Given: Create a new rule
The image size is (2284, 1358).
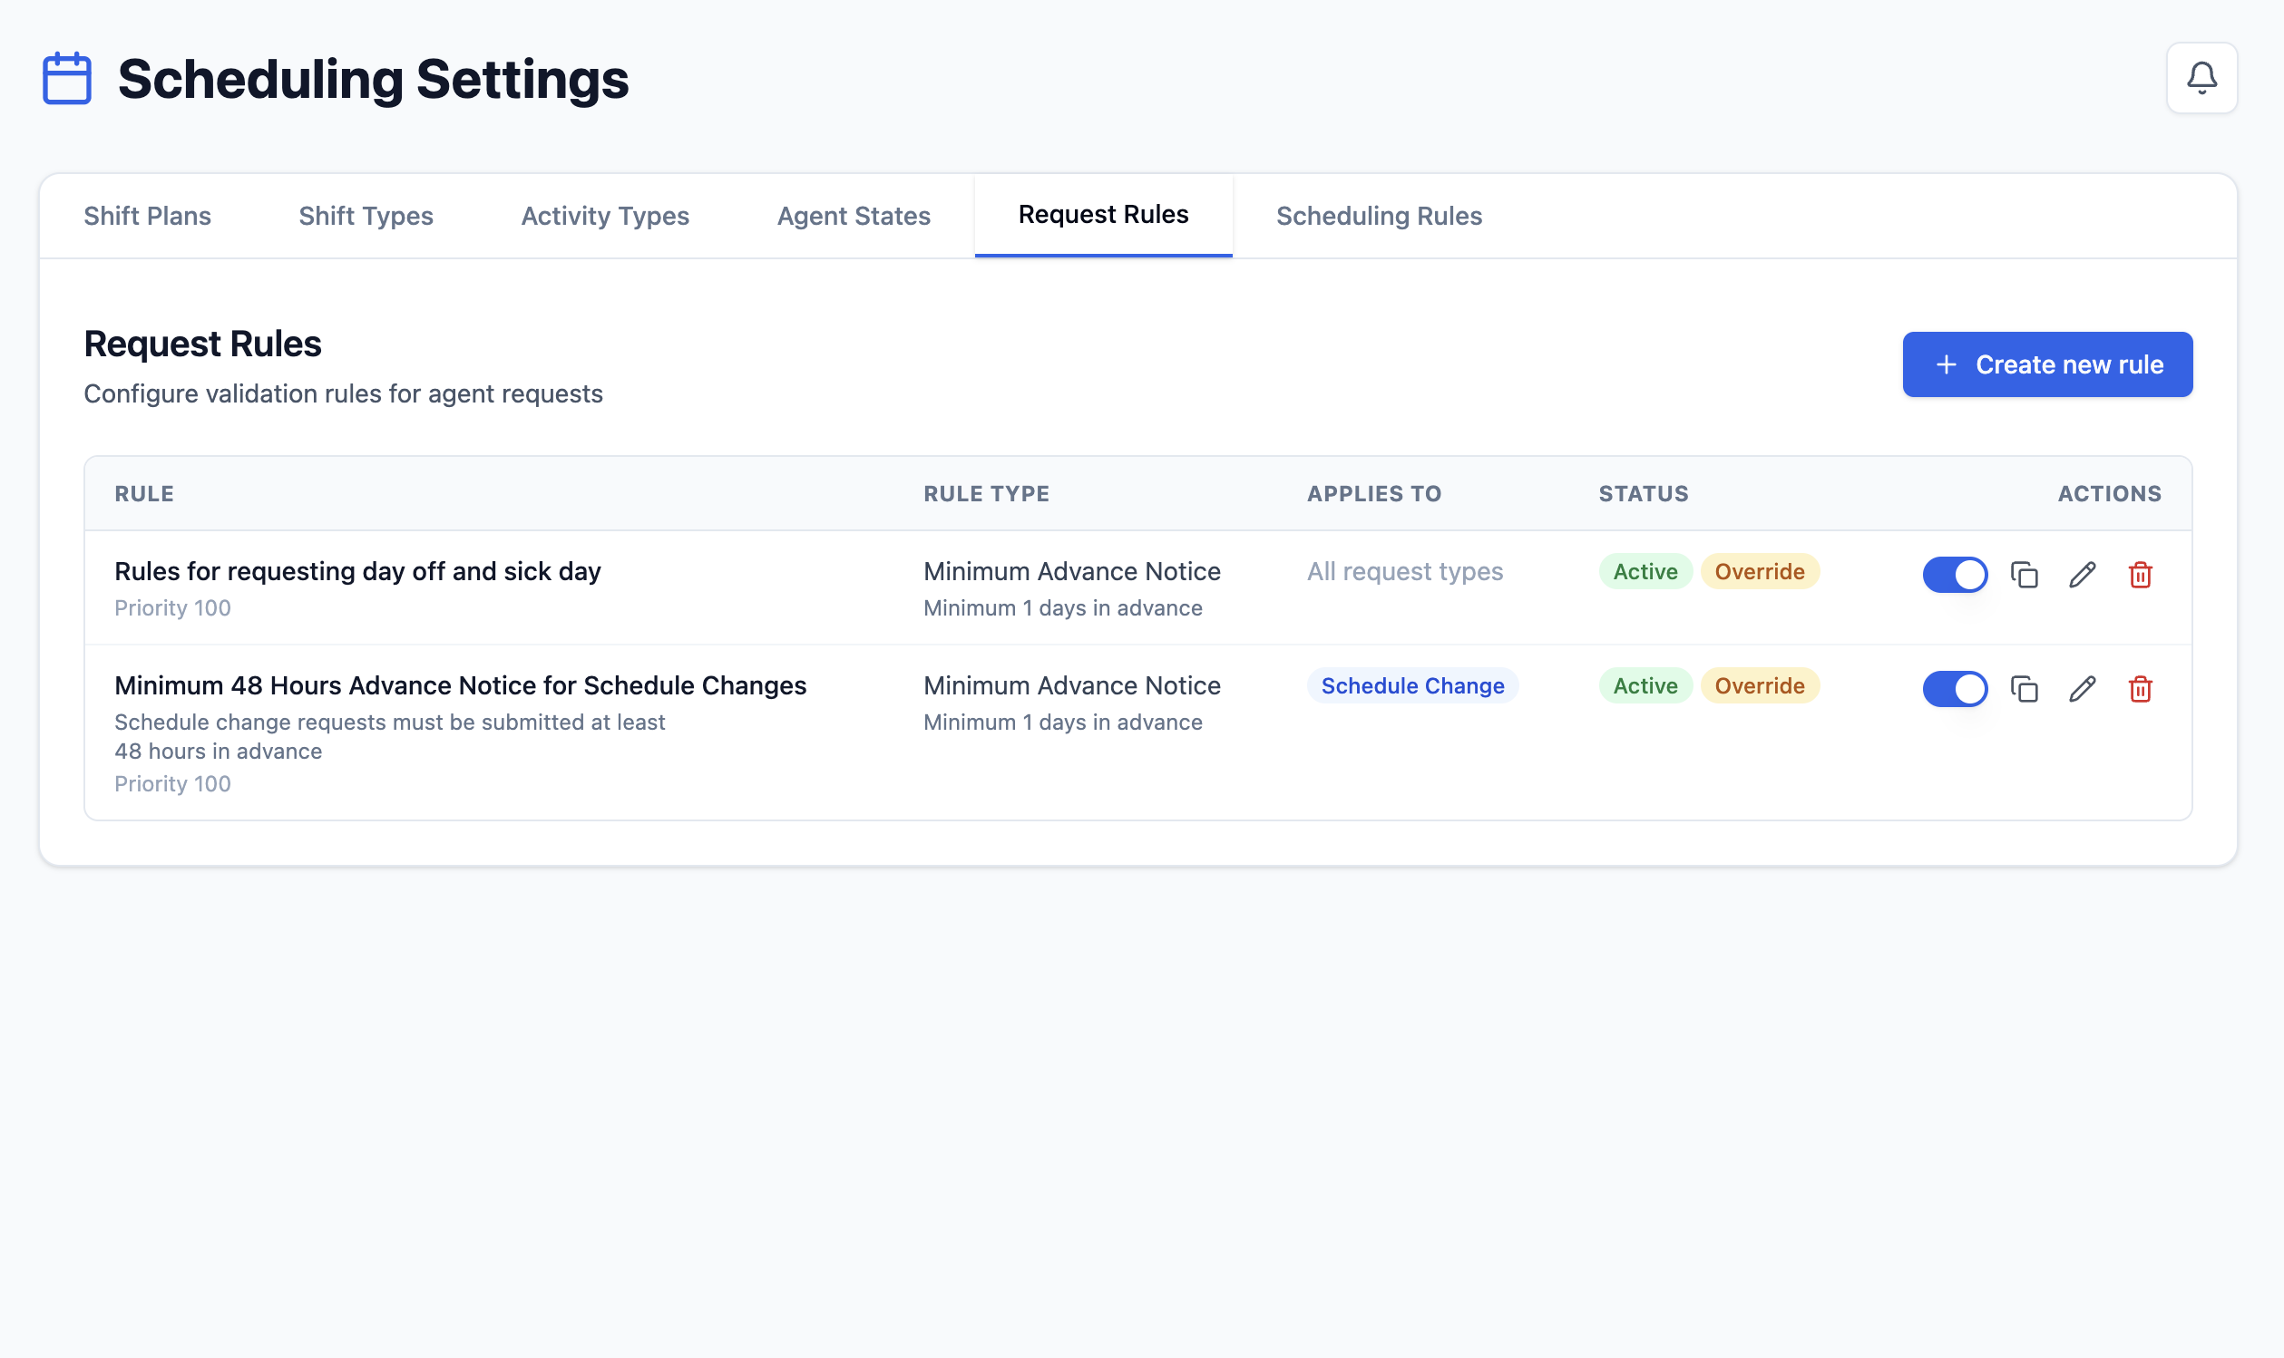Looking at the screenshot, I should point(2047,364).
